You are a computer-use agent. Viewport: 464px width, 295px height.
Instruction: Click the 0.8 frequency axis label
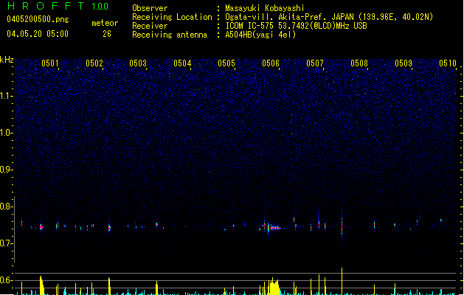(7, 206)
